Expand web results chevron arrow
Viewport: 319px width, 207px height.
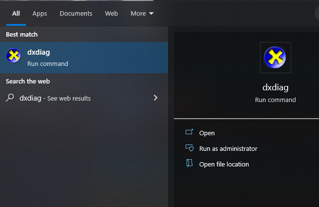tap(156, 98)
